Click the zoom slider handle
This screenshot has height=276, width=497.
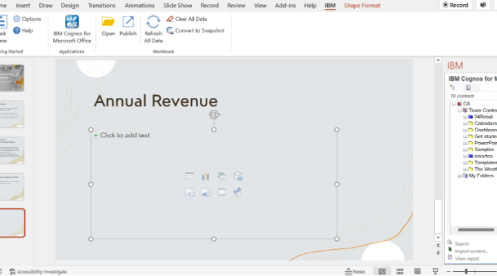pos(466,272)
